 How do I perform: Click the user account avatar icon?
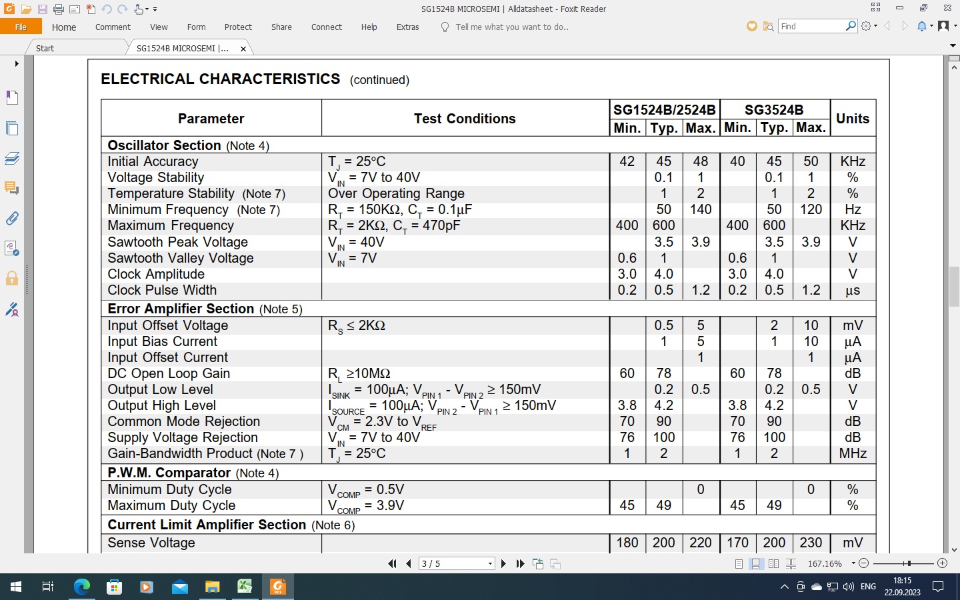pos(943,26)
